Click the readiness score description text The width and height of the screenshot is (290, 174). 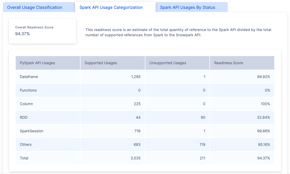[x=178, y=32]
